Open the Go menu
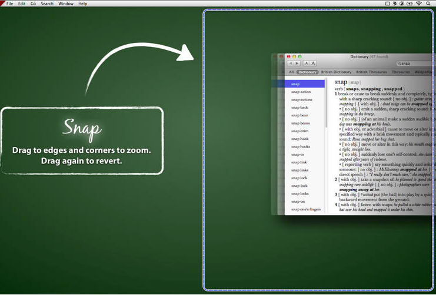Screen dimensions: 436x295 (33, 4)
